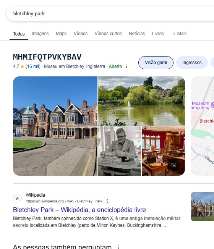Select the Ingressos chip

click(192, 63)
